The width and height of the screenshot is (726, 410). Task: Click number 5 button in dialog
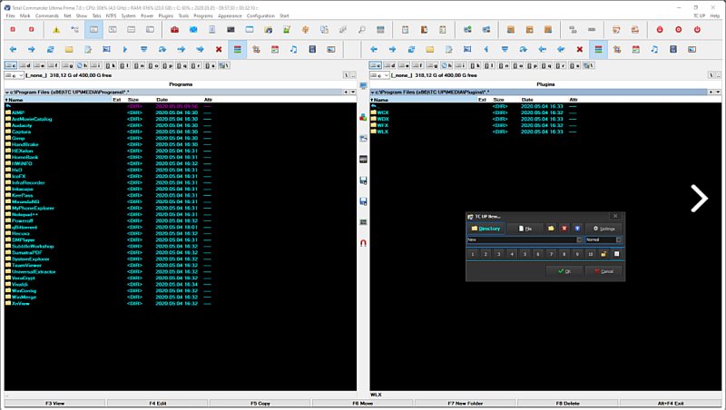click(x=525, y=254)
